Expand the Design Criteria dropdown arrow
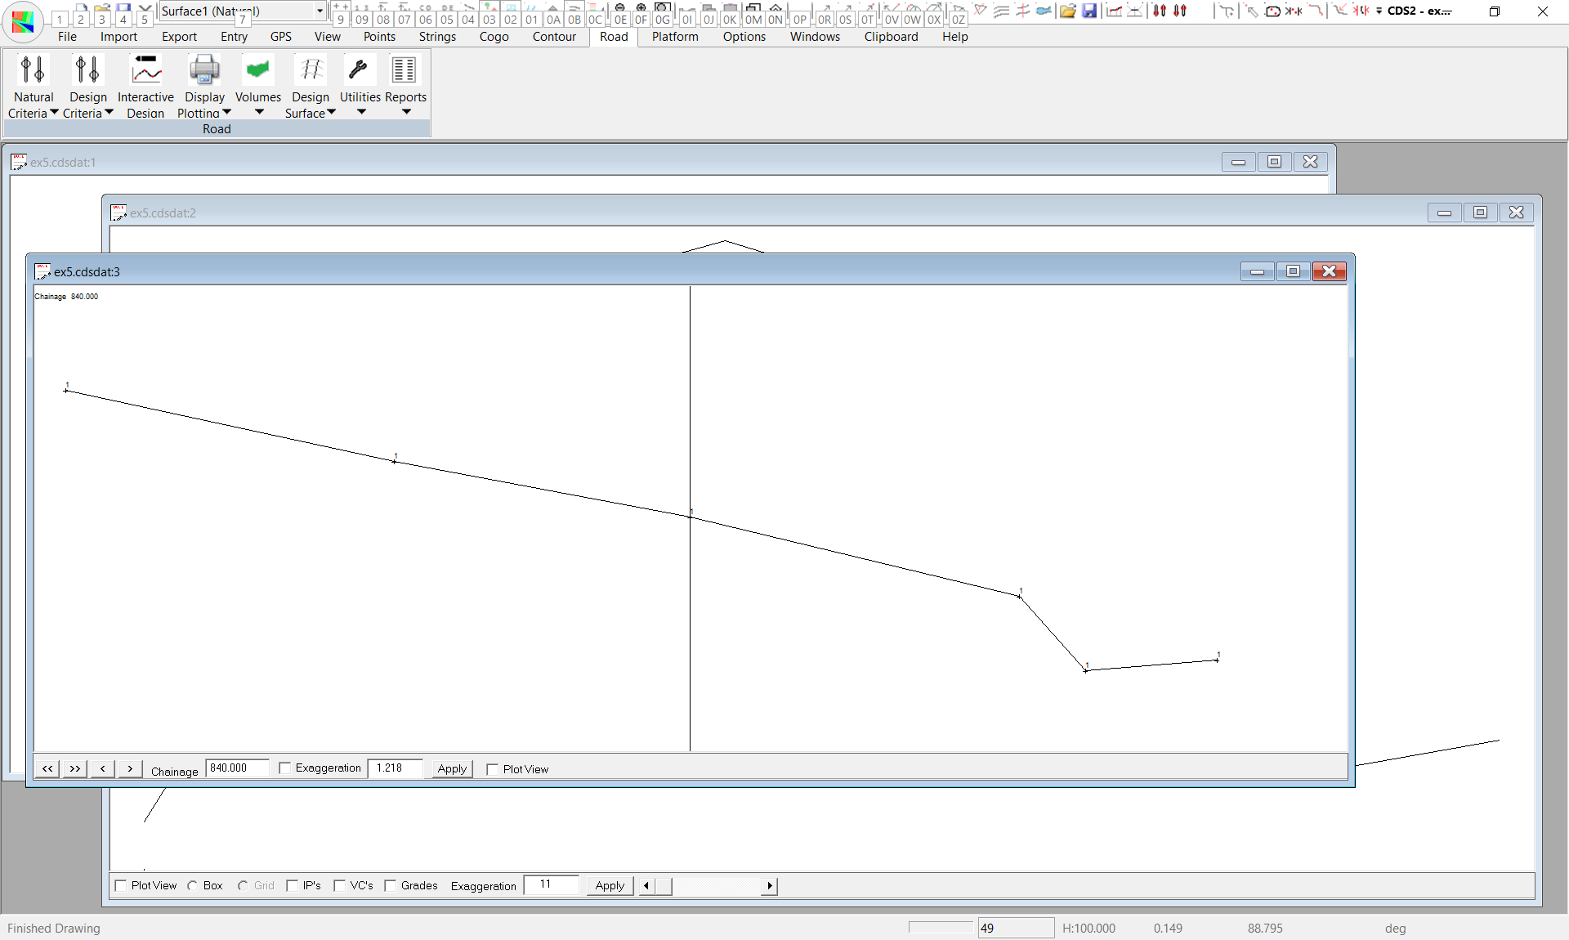 (109, 113)
